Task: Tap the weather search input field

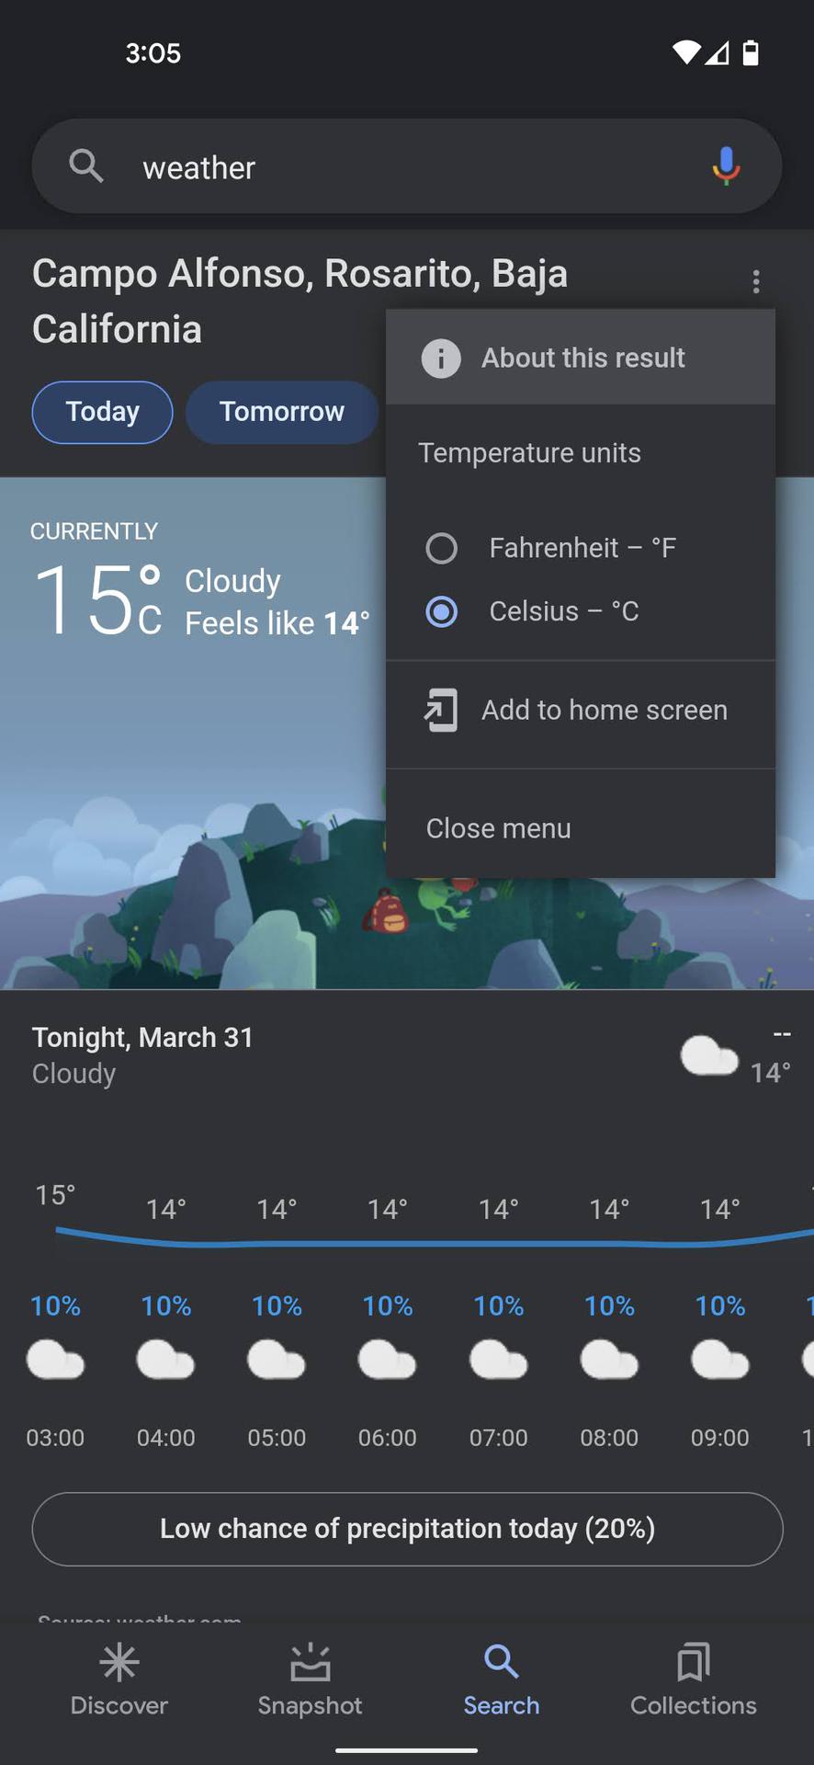Action: point(404,168)
